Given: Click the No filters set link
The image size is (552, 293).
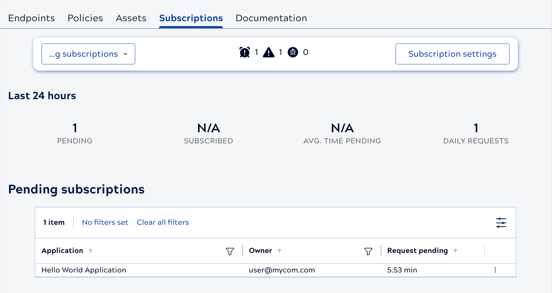Looking at the screenshot, I should coord(105,222).
